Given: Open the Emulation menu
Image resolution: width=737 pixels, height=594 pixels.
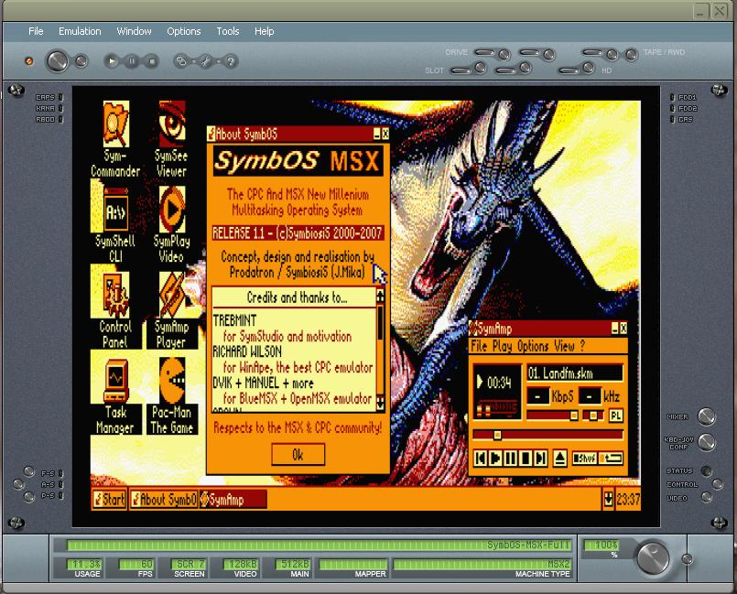Looking at the screenshot, I should point(80,31).
